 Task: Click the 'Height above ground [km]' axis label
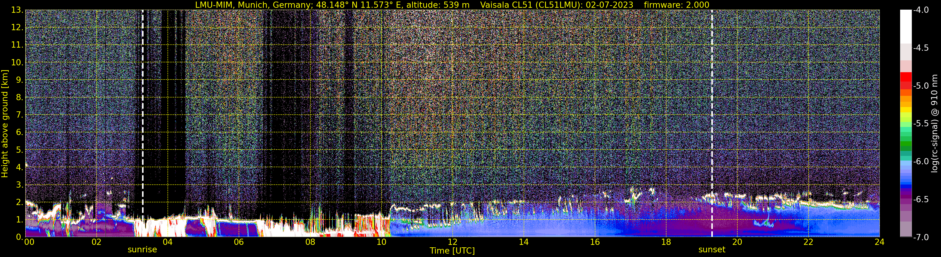coord(5,124)
